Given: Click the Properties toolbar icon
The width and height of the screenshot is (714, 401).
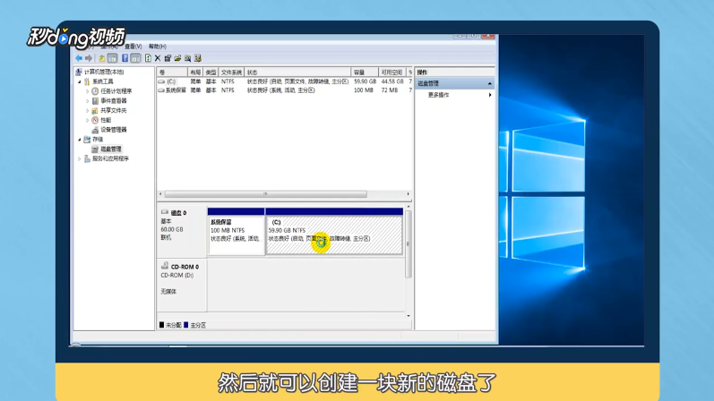Looking at the screenshot, I should point(168,58).
